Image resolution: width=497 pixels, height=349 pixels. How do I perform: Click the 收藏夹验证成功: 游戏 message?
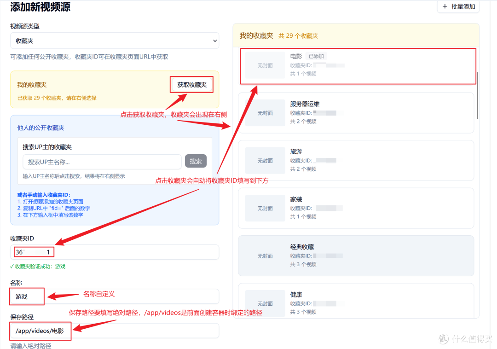(38, 266)
